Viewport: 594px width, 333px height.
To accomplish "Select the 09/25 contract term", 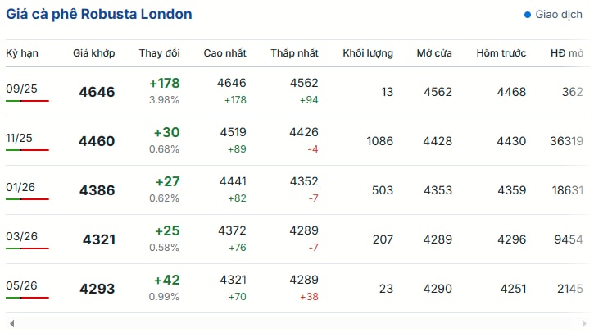I will [x=21, y=89].
